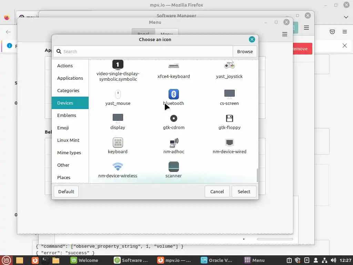Switch to mpv.io Firefox taskbar entry

tap(174, 260)
